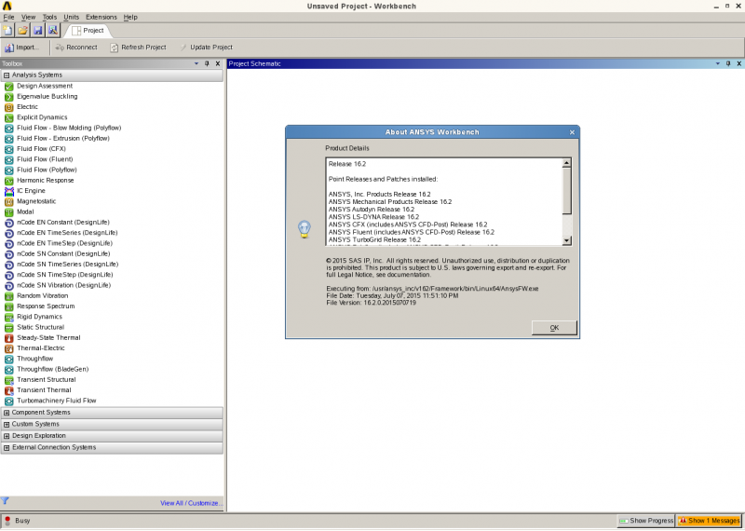Open the Extensions menu

pos(102,17)
